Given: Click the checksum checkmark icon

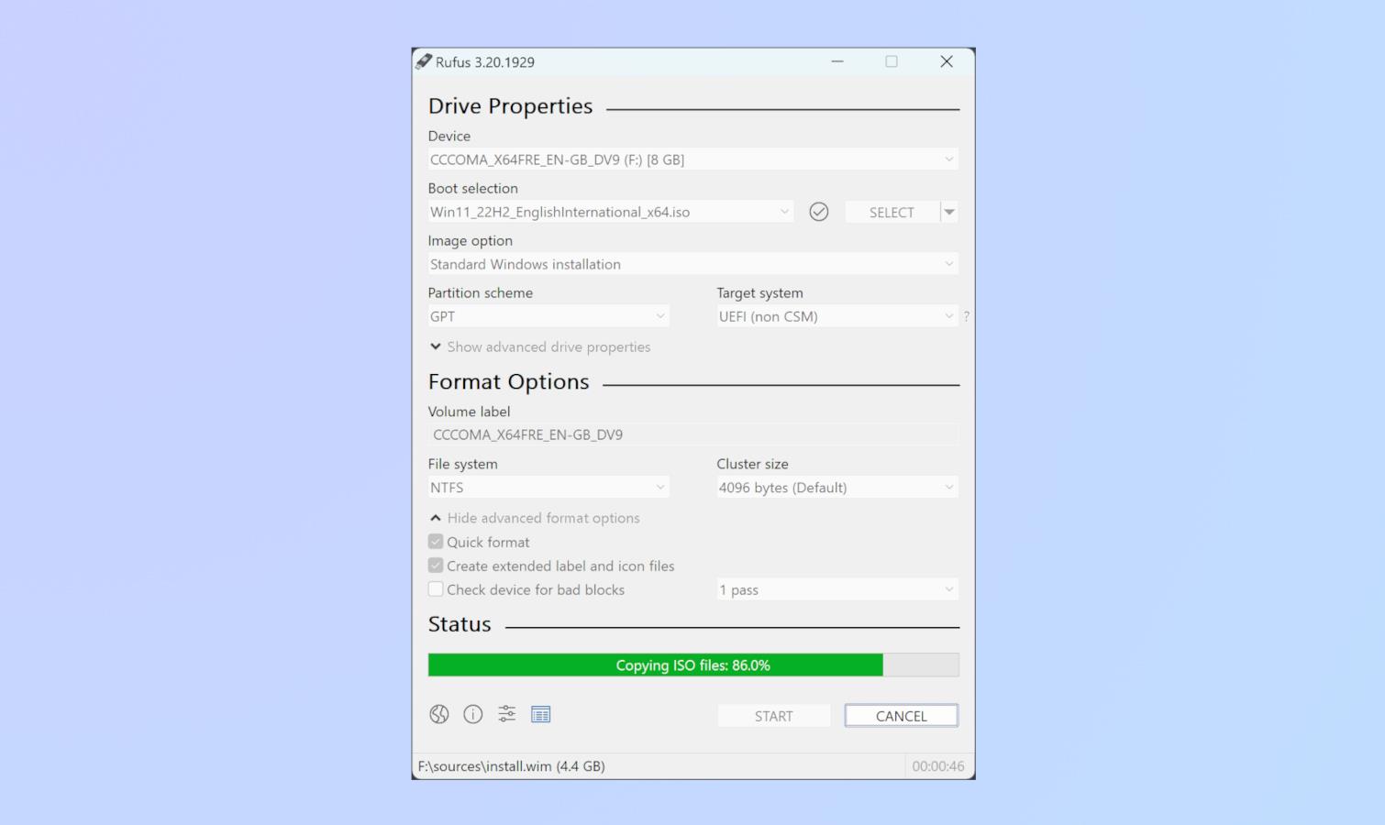Looking at the screenshot, I should (x=819, y=212).
